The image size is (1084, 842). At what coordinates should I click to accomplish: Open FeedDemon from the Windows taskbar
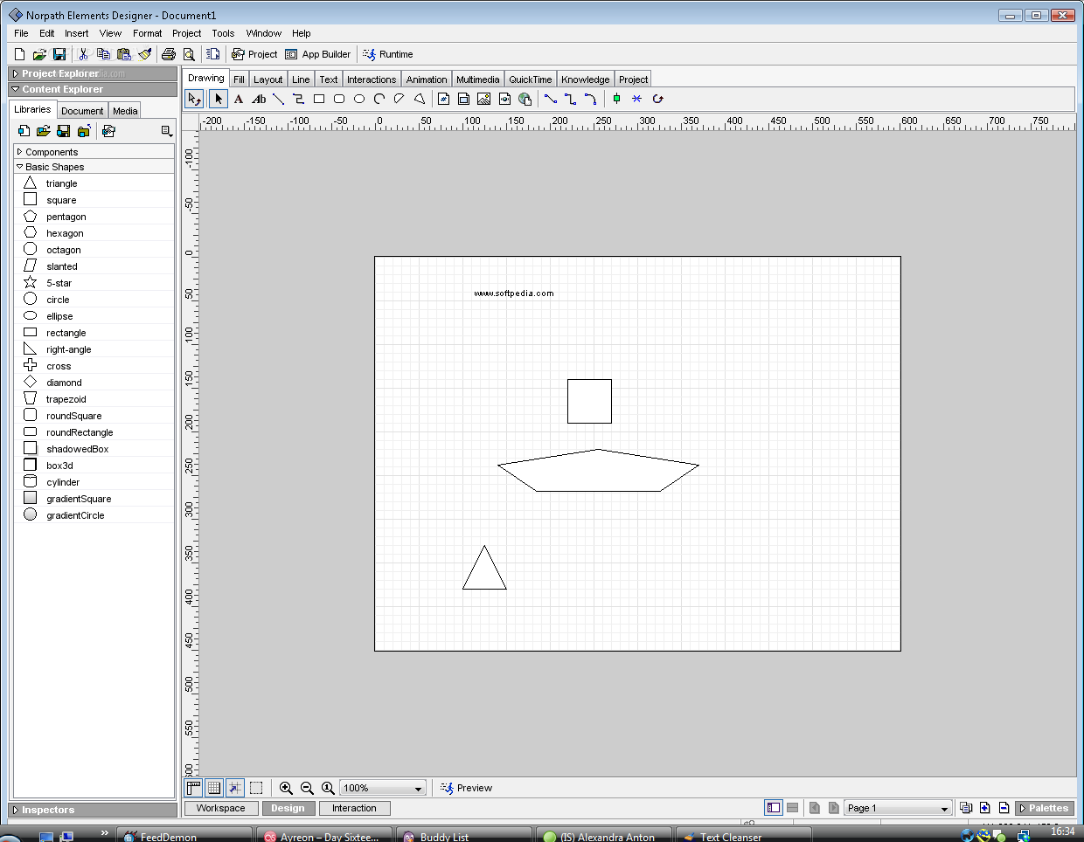click(184, 835)
